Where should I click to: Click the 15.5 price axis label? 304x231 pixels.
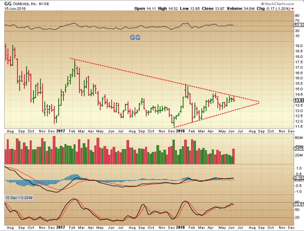pyautogui.click(x=299, y=84)
